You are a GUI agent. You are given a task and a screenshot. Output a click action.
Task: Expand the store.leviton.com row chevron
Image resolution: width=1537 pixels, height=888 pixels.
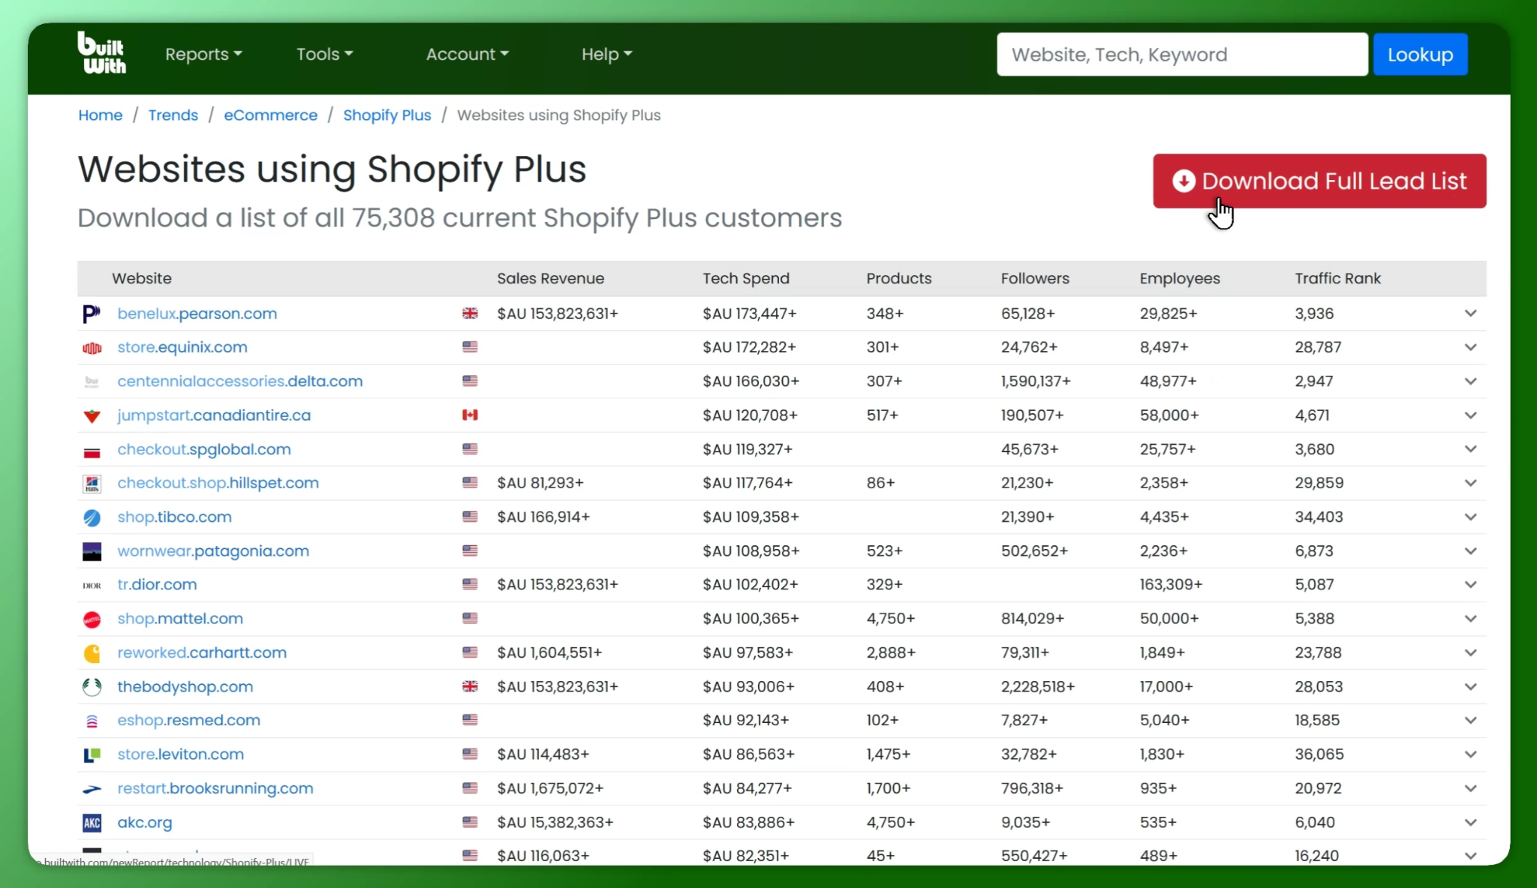tap(1470, 754)
